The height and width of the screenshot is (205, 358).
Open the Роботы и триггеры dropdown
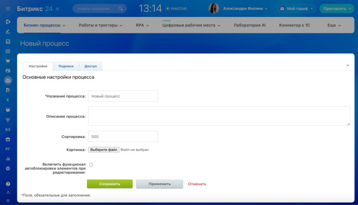coord(100,25)
